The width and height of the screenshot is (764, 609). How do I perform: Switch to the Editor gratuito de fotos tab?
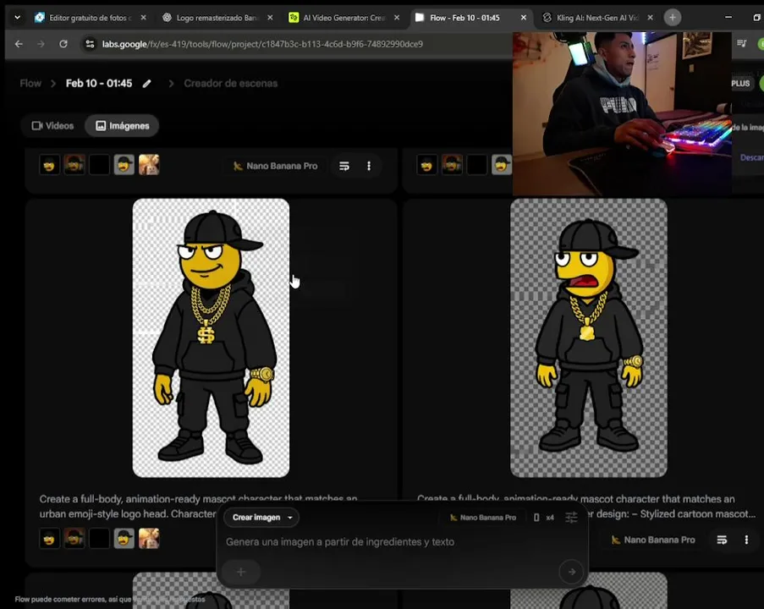[91, 18]
